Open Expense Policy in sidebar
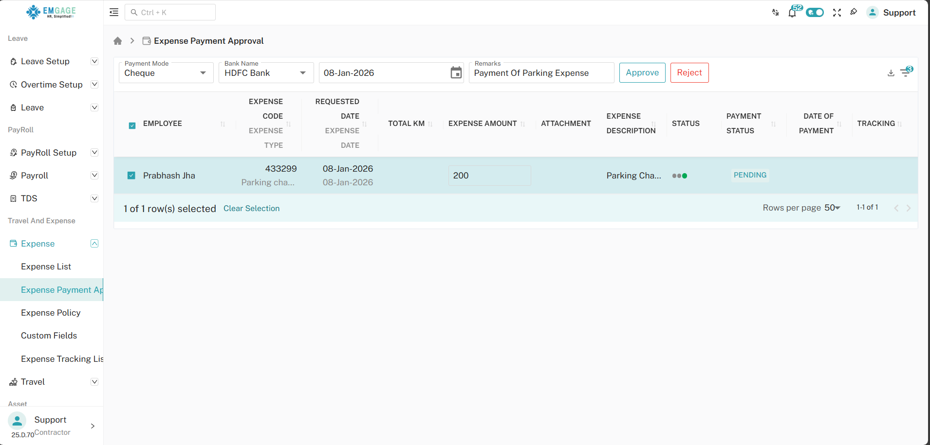This screenshot has width=930, height=445. coord(51,313)
